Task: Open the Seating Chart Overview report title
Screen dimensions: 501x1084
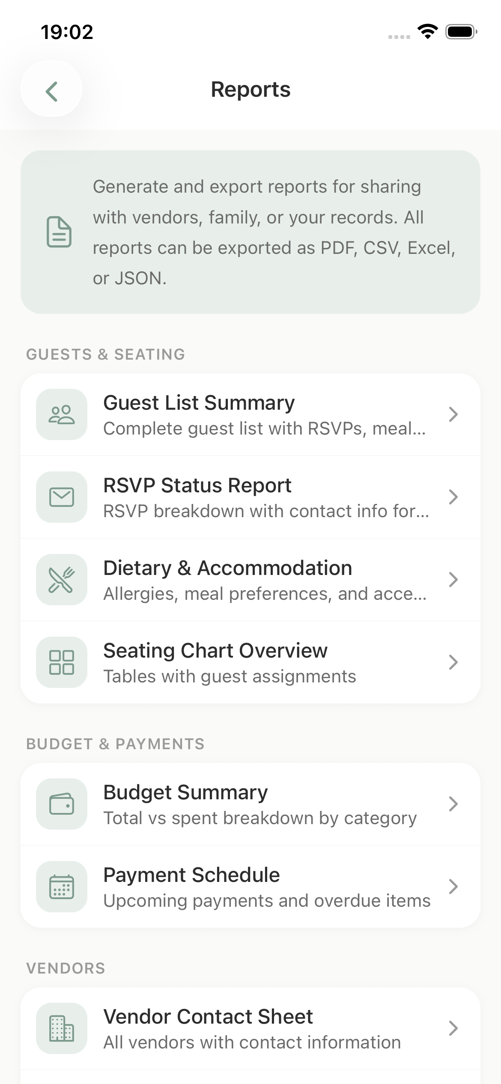Action: pos(215,651)
